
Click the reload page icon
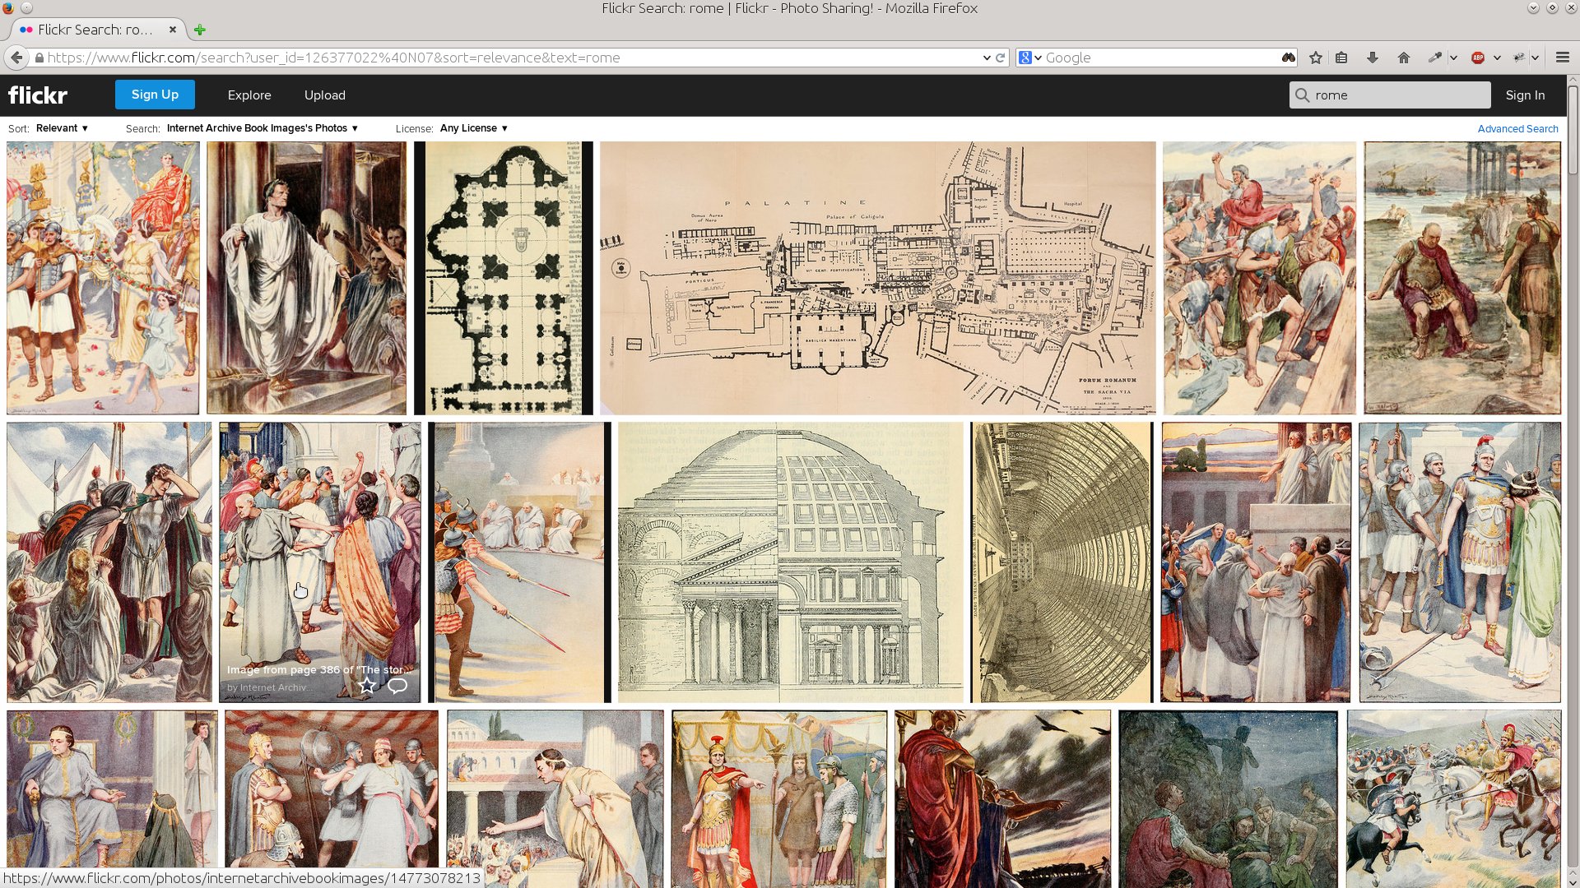pyautogui.click(x=1001, y=58)
